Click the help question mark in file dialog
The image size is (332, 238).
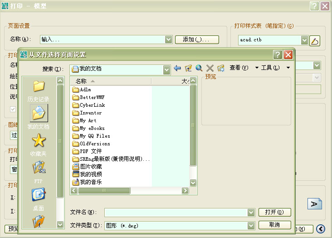tap(278, 55)
